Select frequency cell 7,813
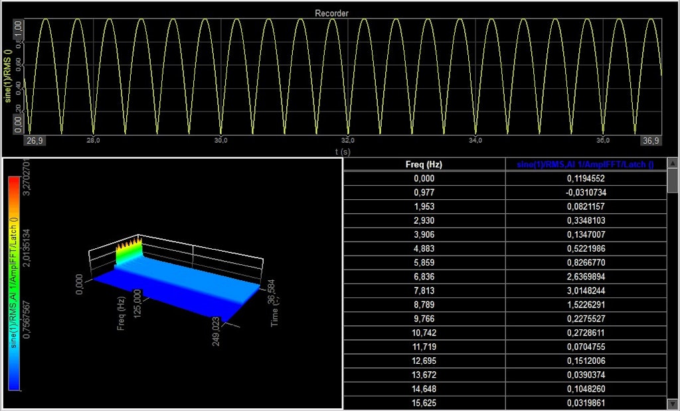The width and height of the screenshot is (680, 411). 424,290
